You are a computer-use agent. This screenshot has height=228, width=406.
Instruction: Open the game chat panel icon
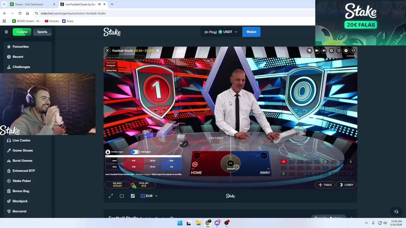pos(310,51)
